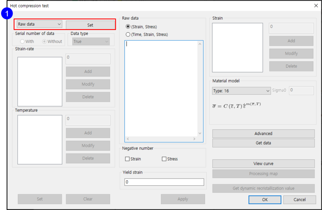Click Delete in the Temperature group

point(88,158)
